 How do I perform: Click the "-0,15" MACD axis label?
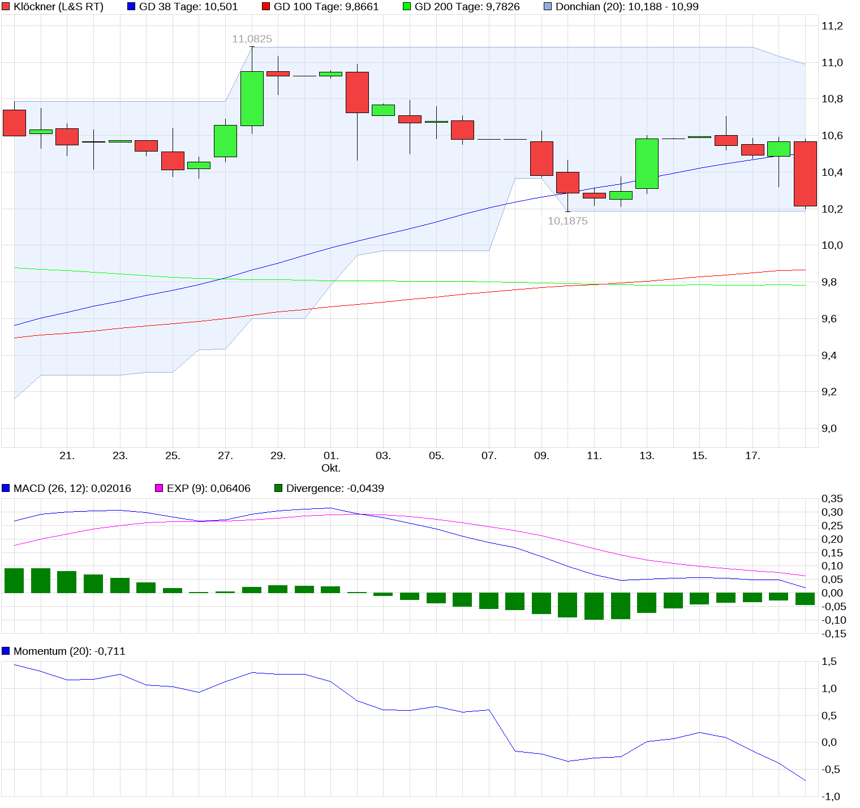[833, 634]
